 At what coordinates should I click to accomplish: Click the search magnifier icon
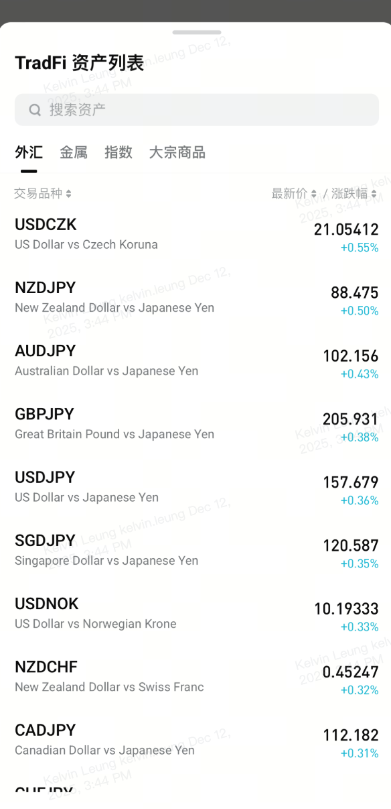pos(34,109)
